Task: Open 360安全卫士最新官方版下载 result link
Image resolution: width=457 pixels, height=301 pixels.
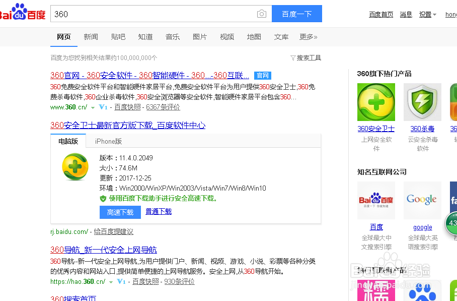Action: 128,126
